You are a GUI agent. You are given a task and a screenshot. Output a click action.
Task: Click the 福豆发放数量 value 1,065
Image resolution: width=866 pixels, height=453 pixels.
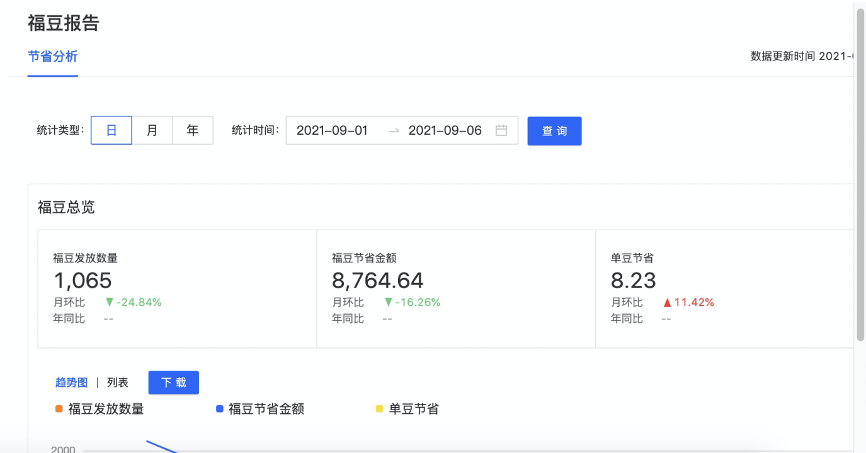click(x=83, y=280)
